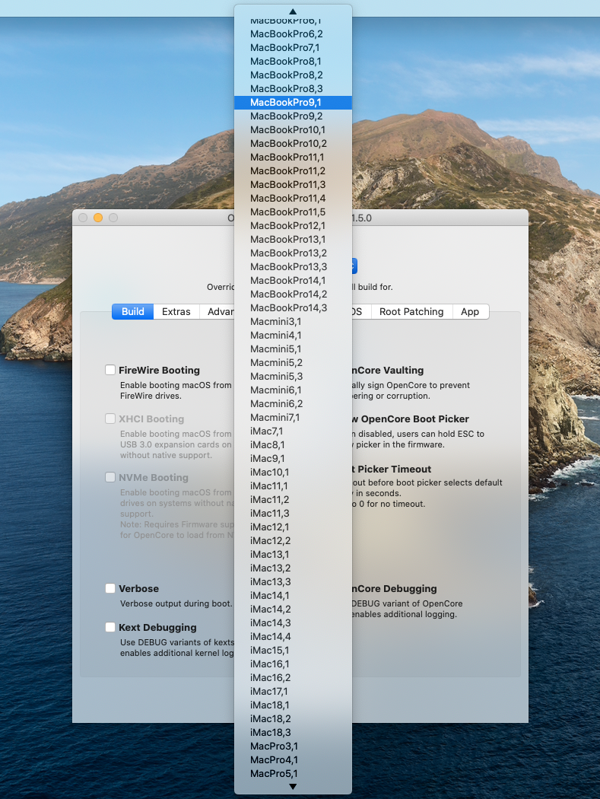Open the App tab
The width and height of the screenshot is (600, 799).
pyautogui.click(x=470, y=312)
